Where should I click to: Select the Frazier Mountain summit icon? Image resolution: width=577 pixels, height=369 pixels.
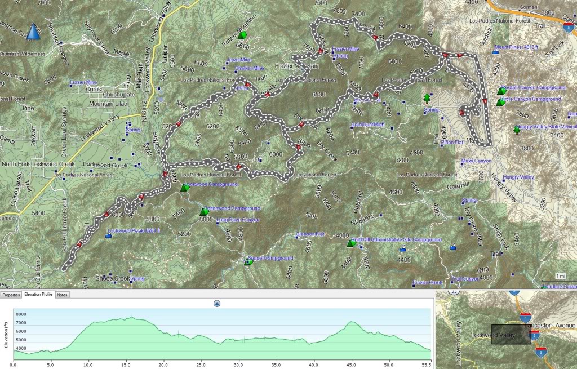pos(242,35)
